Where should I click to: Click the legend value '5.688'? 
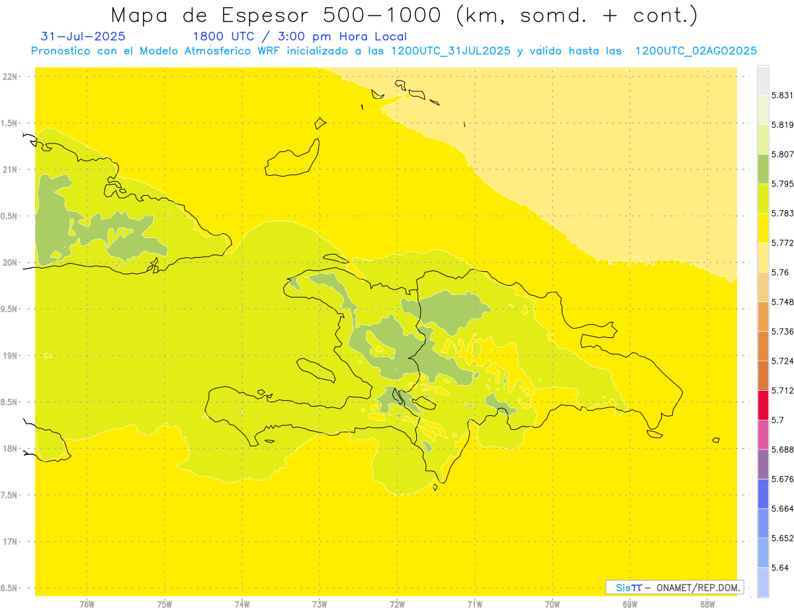[x=783, y=450]
